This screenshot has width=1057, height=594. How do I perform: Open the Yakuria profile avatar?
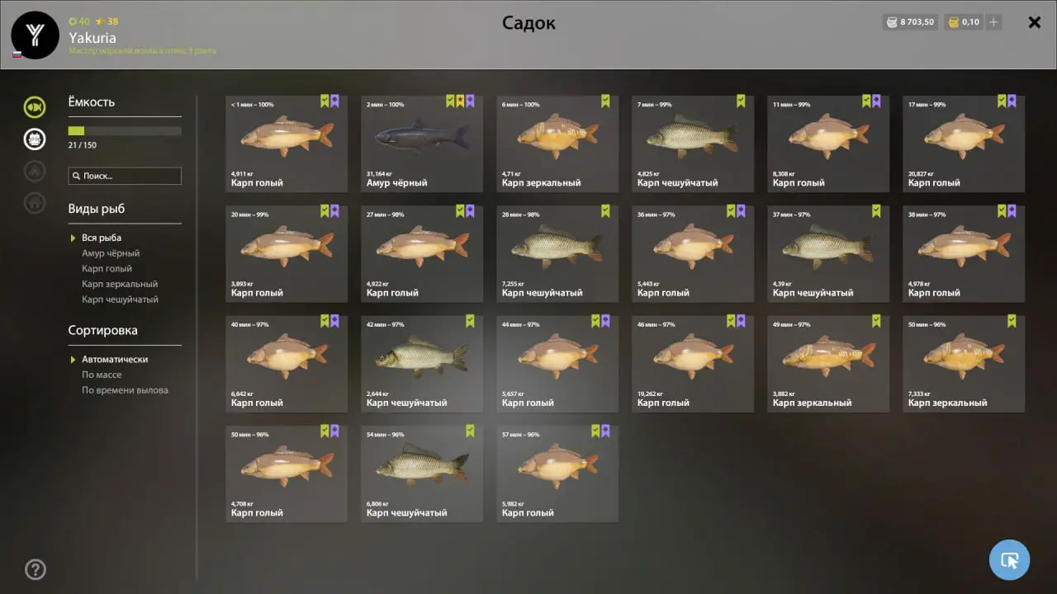(x=36, y=35)
